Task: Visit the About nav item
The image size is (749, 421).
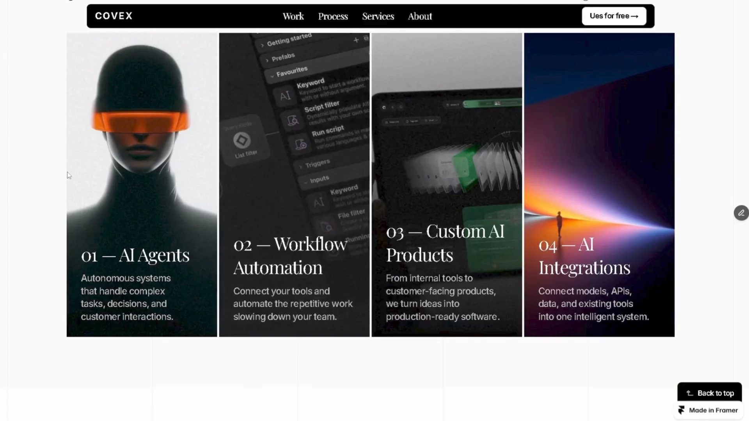Action: (420, 16)
